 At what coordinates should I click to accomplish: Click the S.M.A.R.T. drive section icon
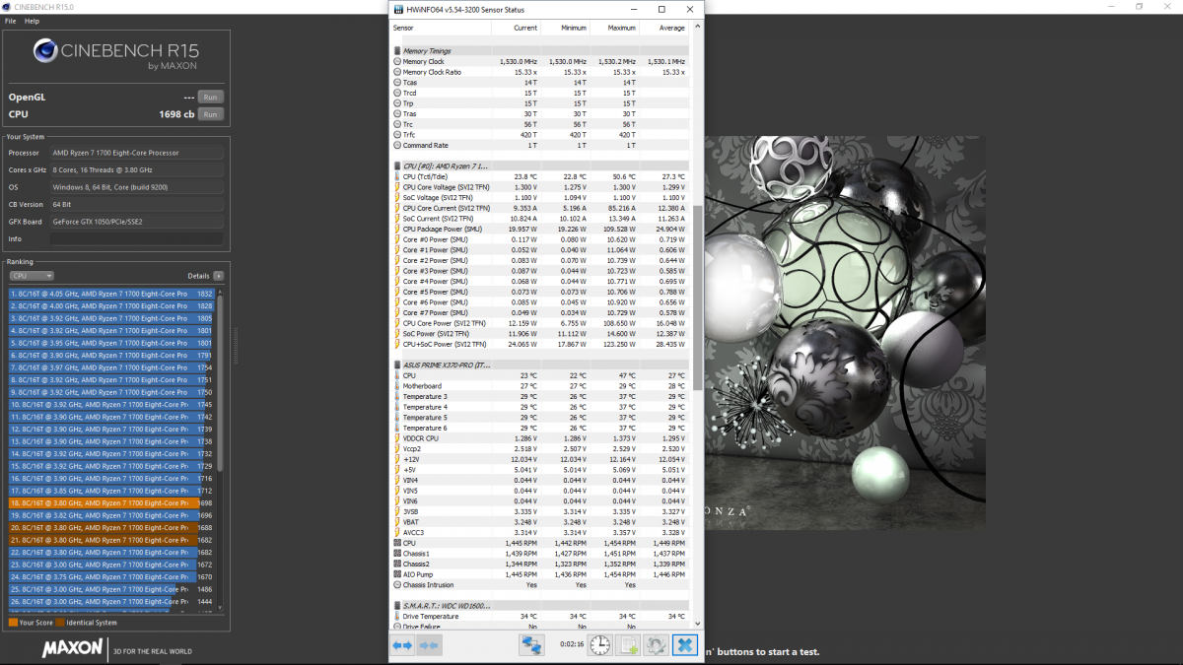397,605
